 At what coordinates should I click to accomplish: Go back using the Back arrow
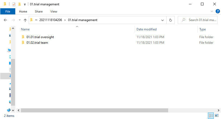click(x=5, y=20)
